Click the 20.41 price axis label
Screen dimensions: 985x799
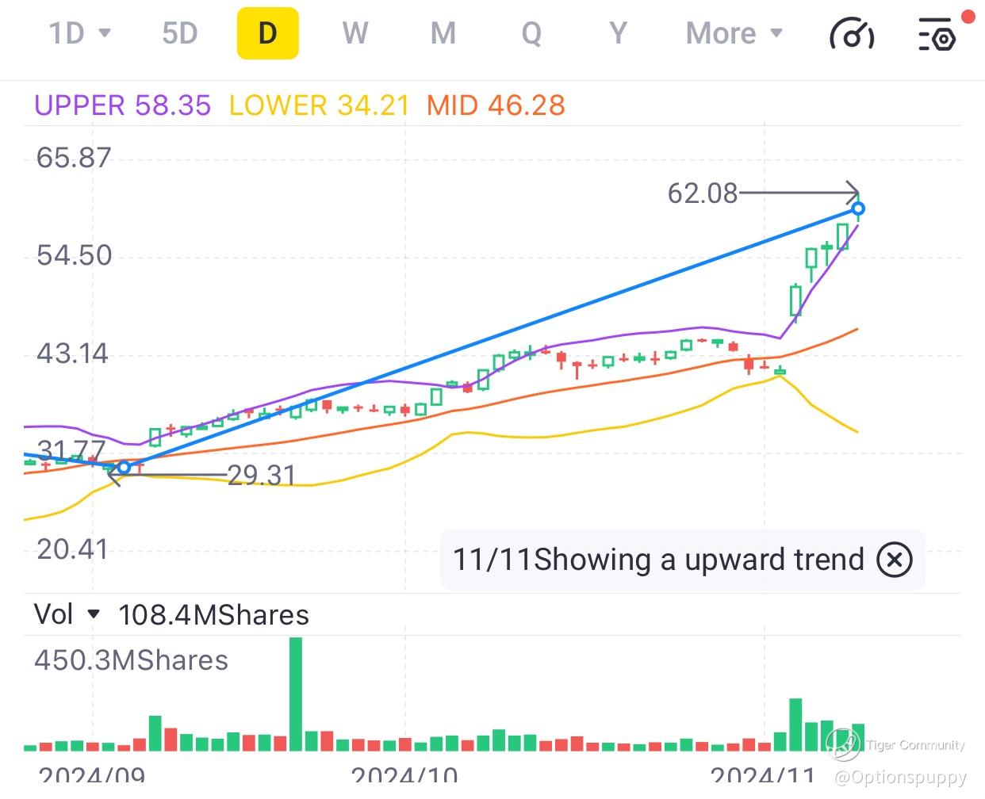click(x=72, y=549)
